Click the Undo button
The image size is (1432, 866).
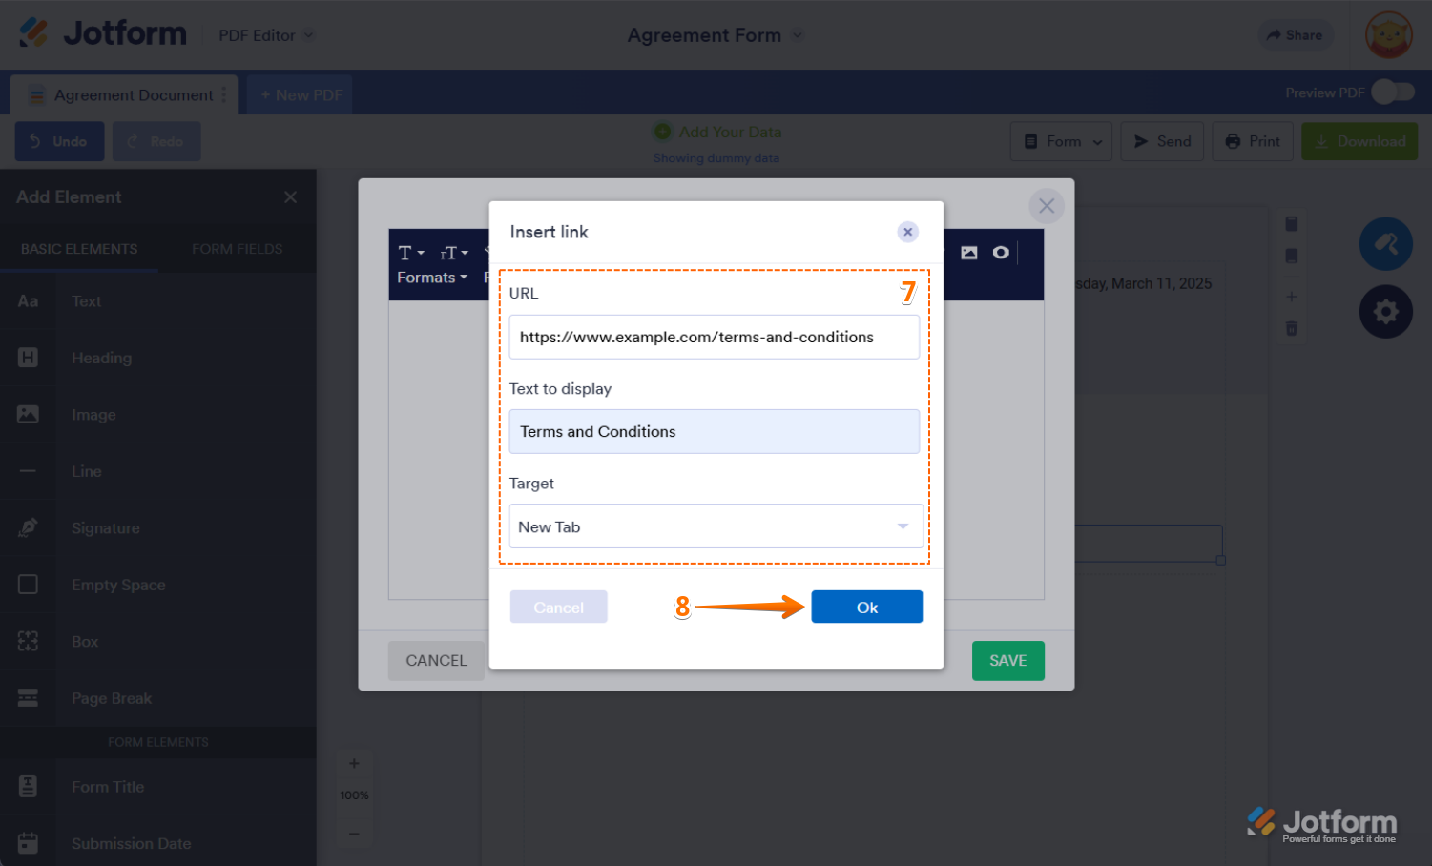(59, 141)
